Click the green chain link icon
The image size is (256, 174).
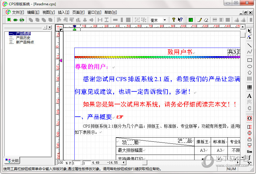(16, 20)
